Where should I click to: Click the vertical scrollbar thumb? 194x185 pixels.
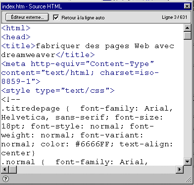(x=187, y=36)
